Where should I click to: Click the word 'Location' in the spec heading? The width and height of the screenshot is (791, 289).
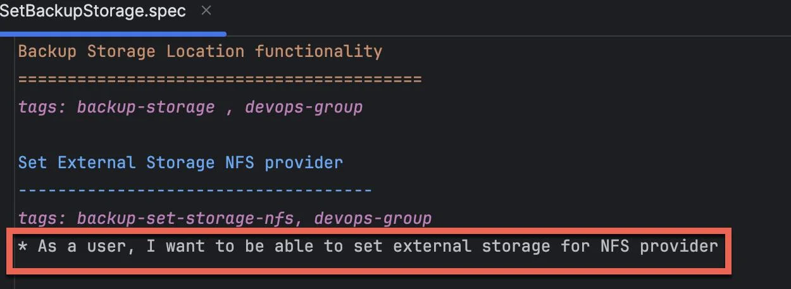coord(205,51)
